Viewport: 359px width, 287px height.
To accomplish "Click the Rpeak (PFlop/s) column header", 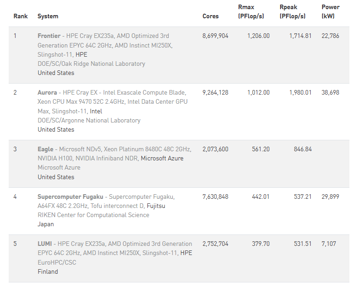I will point(292,11).
